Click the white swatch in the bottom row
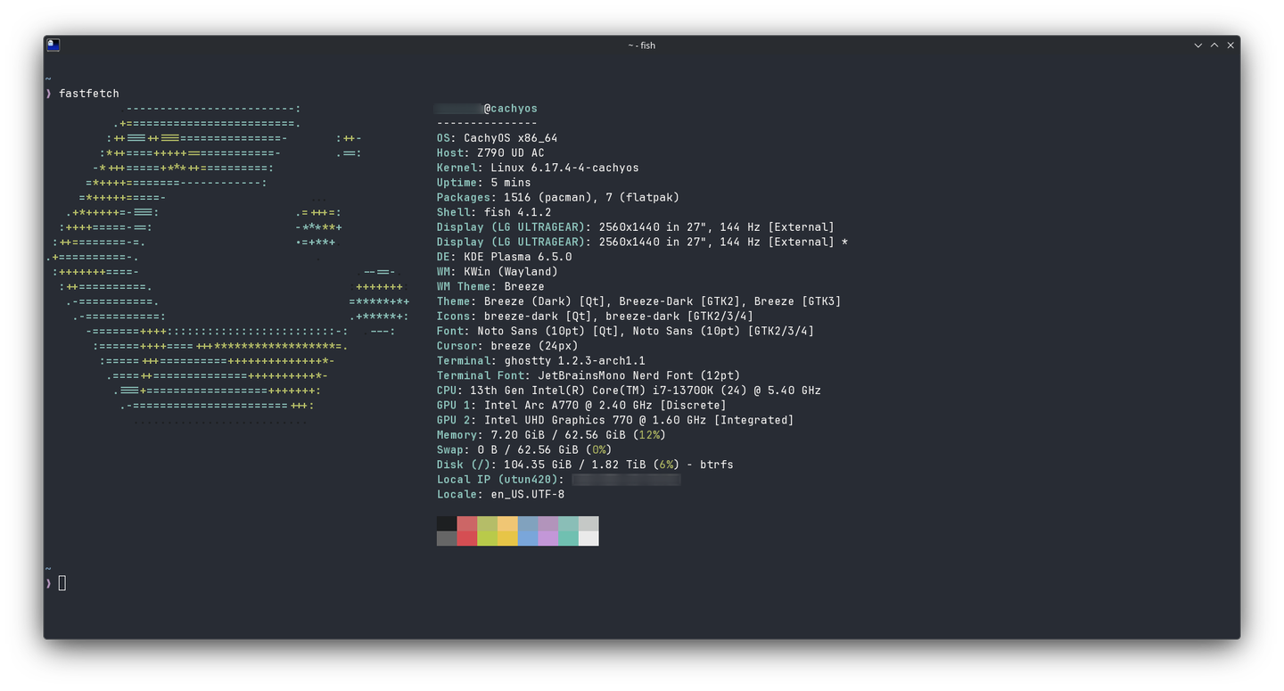This screenshot has width=1284, height=691. pyautogui.click(x=588, y=538)
